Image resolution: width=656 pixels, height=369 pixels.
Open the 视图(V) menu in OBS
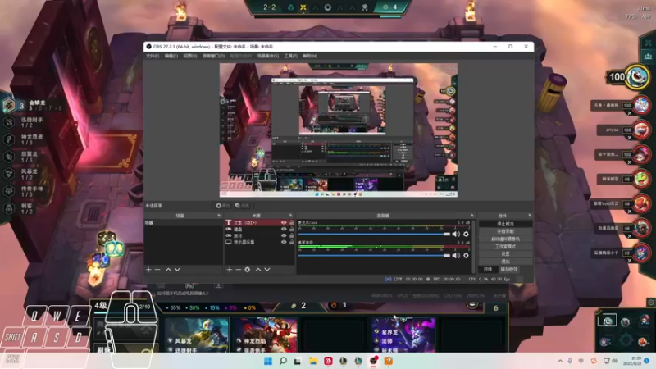(x=190, y=56)
